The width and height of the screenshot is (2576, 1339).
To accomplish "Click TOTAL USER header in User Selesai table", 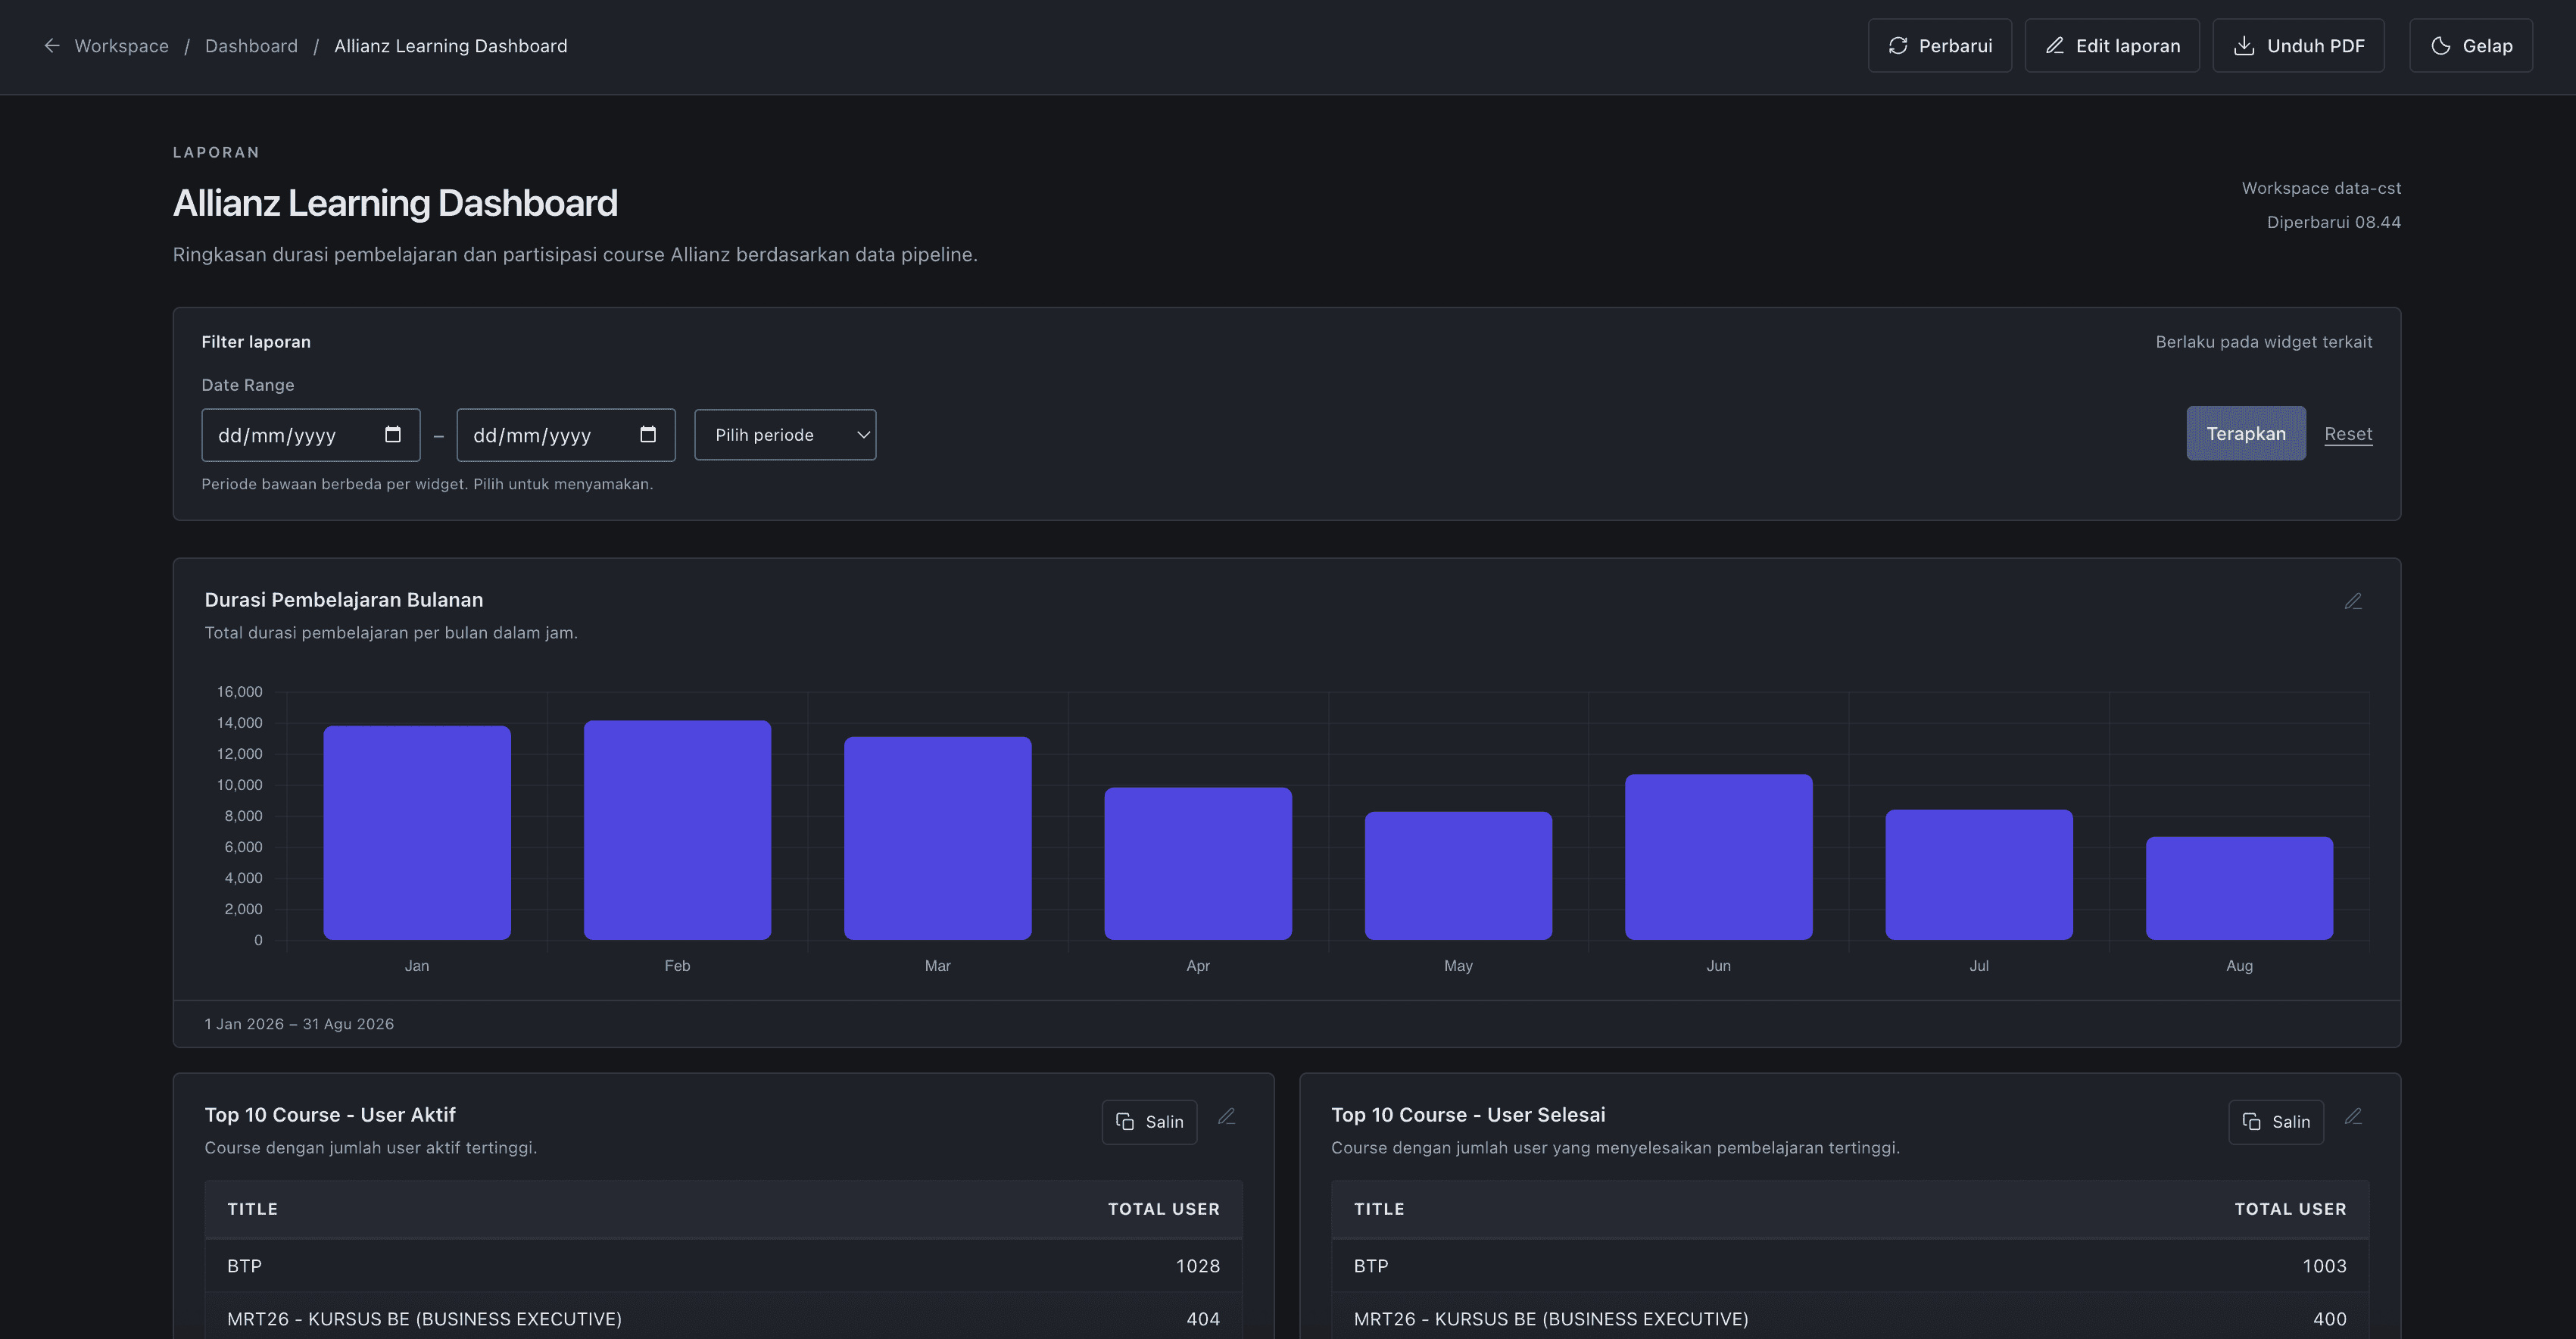I will pos(2290,1209).
